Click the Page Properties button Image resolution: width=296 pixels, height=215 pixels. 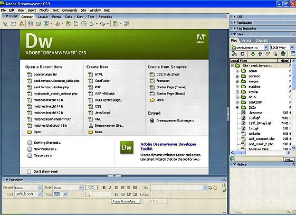(x=126, y=201)
